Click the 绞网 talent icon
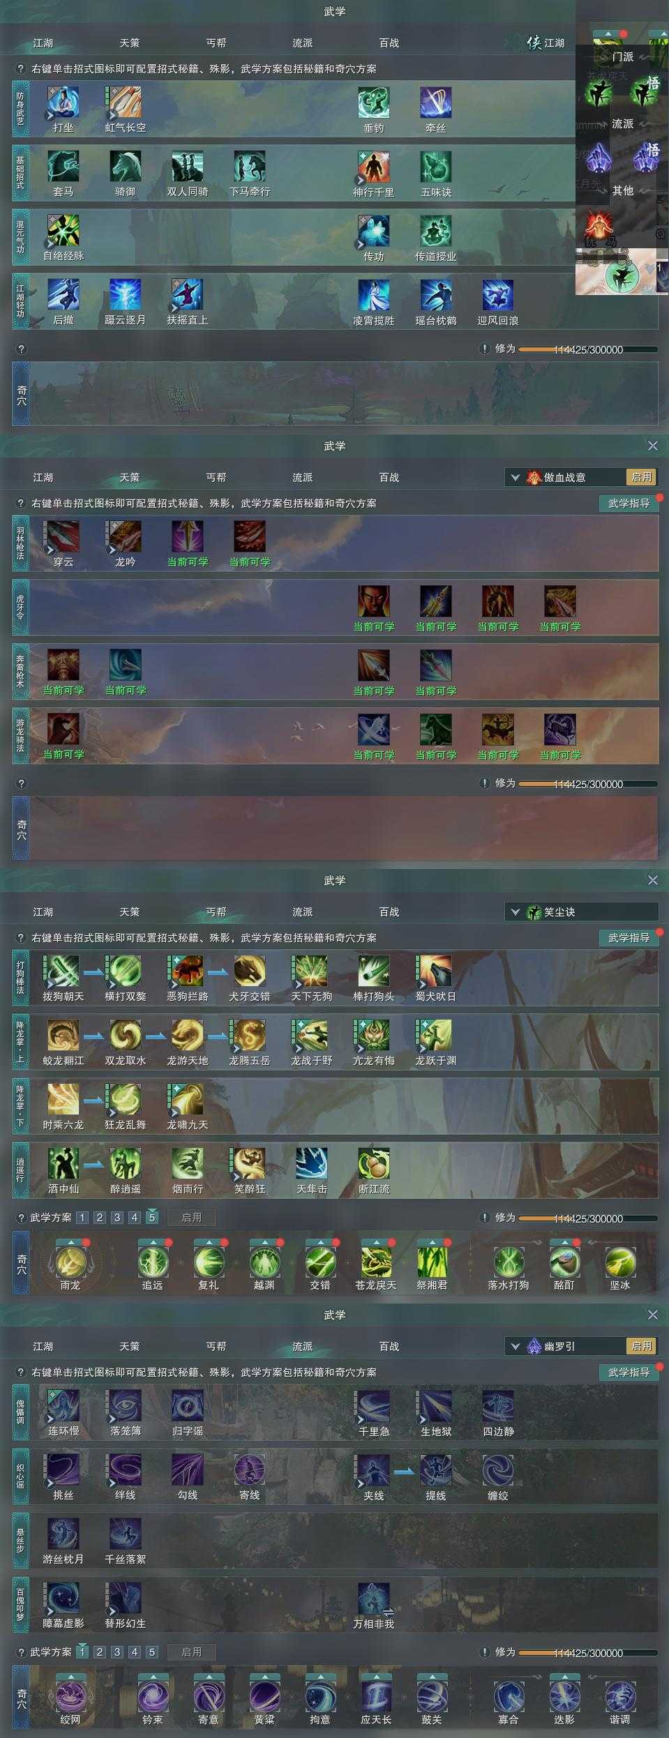Screen dimensions: 669x1738 coord(70,1697)
